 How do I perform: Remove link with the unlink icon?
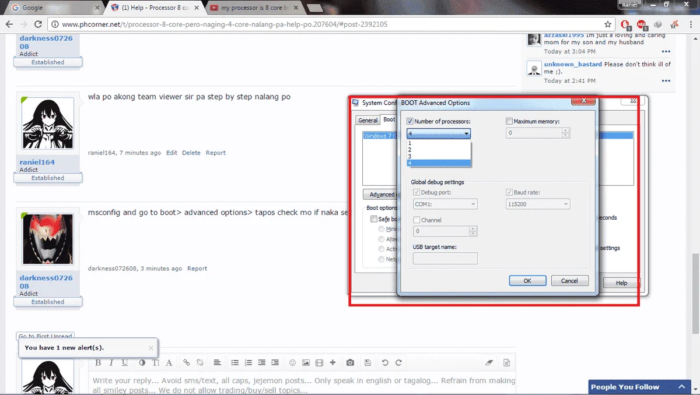200,362
